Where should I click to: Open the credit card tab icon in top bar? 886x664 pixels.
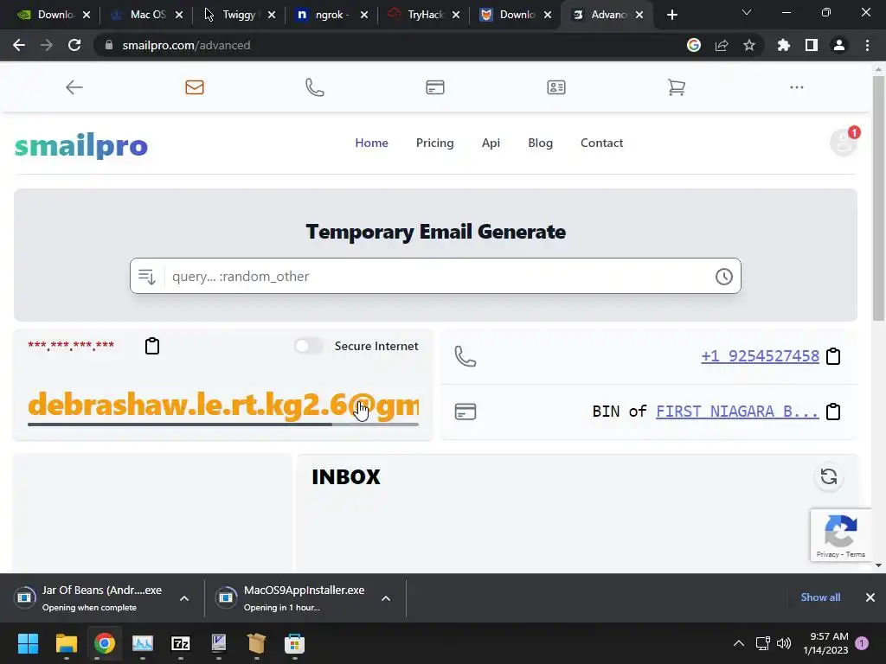(435, 87)
